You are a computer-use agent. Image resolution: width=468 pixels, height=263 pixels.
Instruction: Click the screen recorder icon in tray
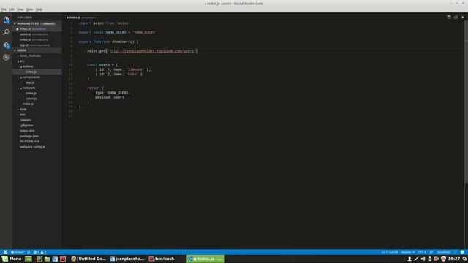pyautogui.click(x=437, y=259)
